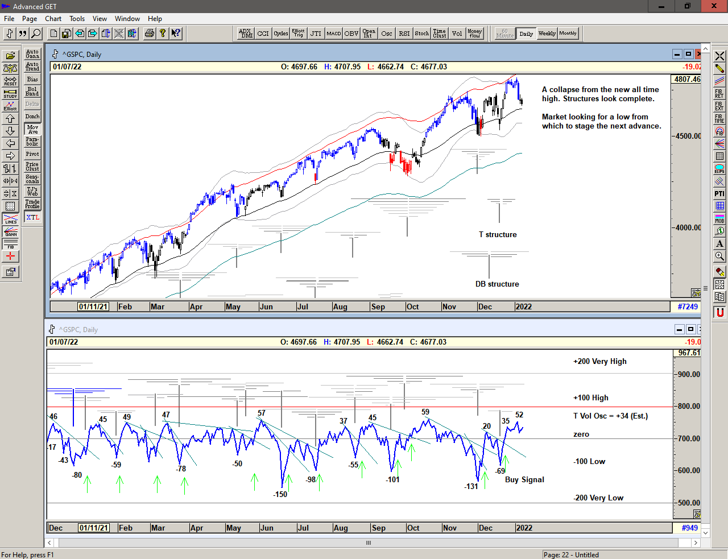728x559 pixels.
Task: Click the printer icon in toolbar
Action: tap(149, 34)
